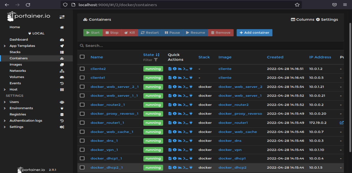Open the Networks section in the sidebar

point(18,70)
